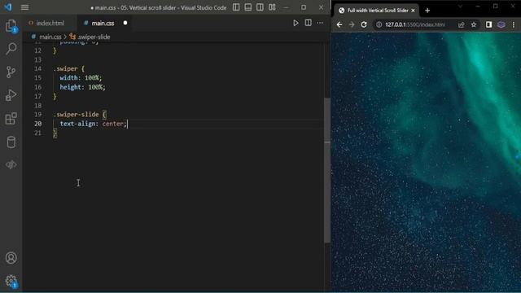This screenshot has height=293, width=521.
Task: Click the 'center' value on line 20
Action: coord(113,124)
